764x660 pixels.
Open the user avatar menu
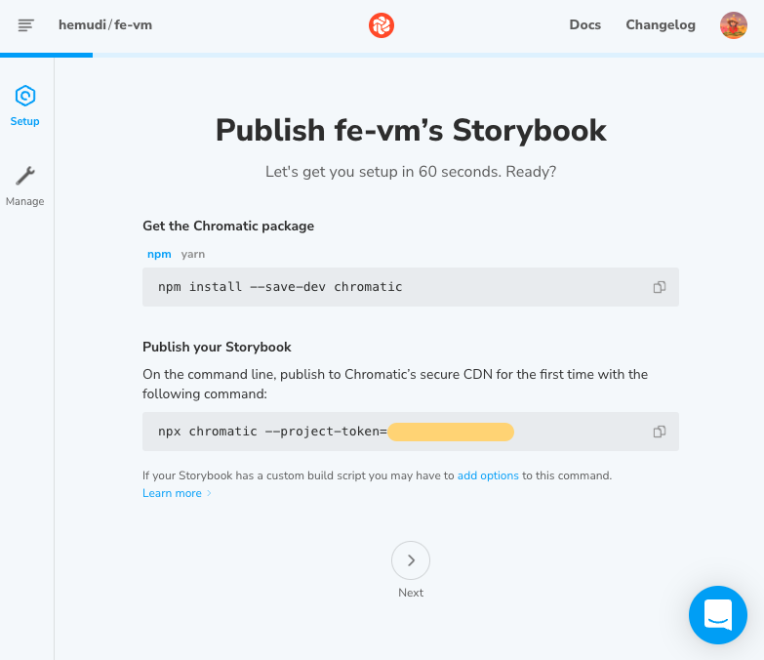[x=734, y=25]
